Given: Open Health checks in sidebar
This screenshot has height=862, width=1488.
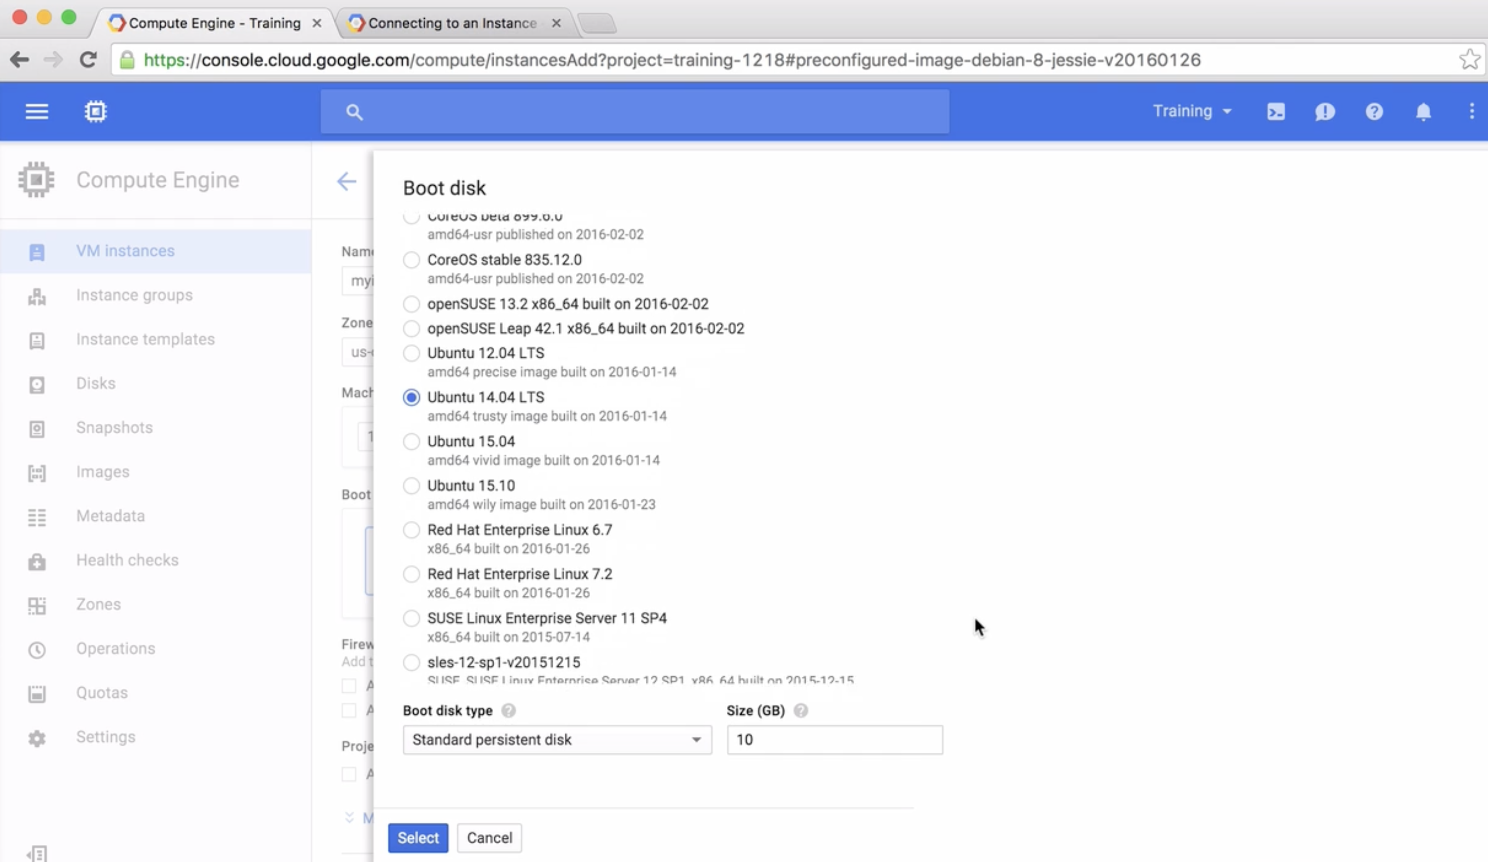Looking at the screenshot, I should coord(155,561).
